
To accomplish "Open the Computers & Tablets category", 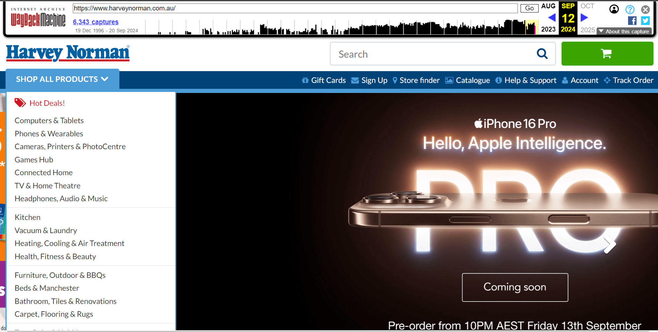I will click(49, 120).
